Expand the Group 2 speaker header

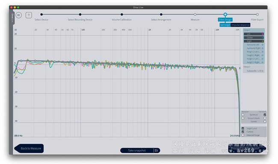(247, 67)
